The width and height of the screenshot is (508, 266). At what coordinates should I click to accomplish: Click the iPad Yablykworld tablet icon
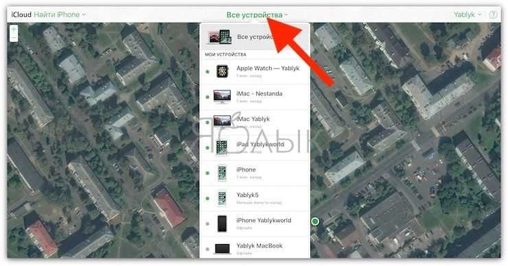(222, 147)
